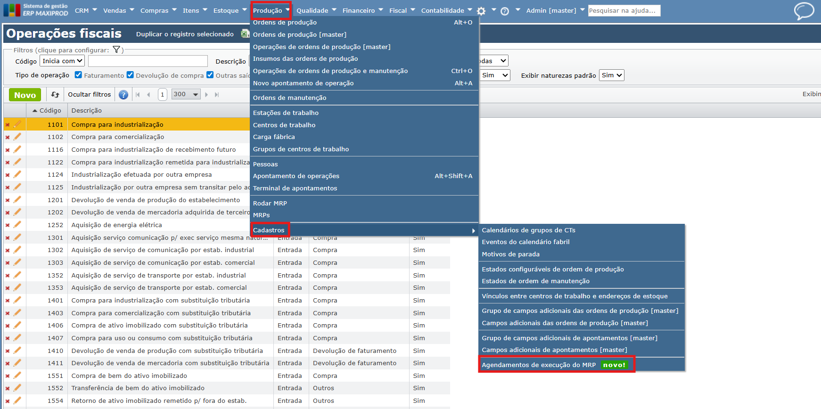Screen dimensions: 821x409
Task: Edit row 1102 using pencil icon
Action: coord(17,137)
